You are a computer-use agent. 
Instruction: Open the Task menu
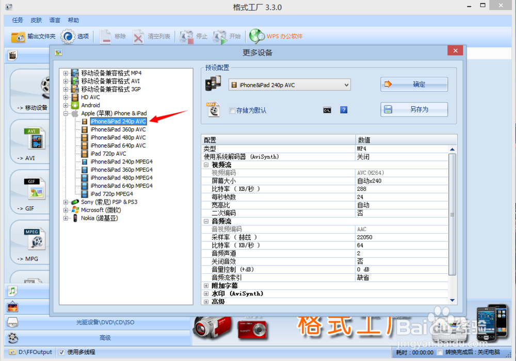18,20
